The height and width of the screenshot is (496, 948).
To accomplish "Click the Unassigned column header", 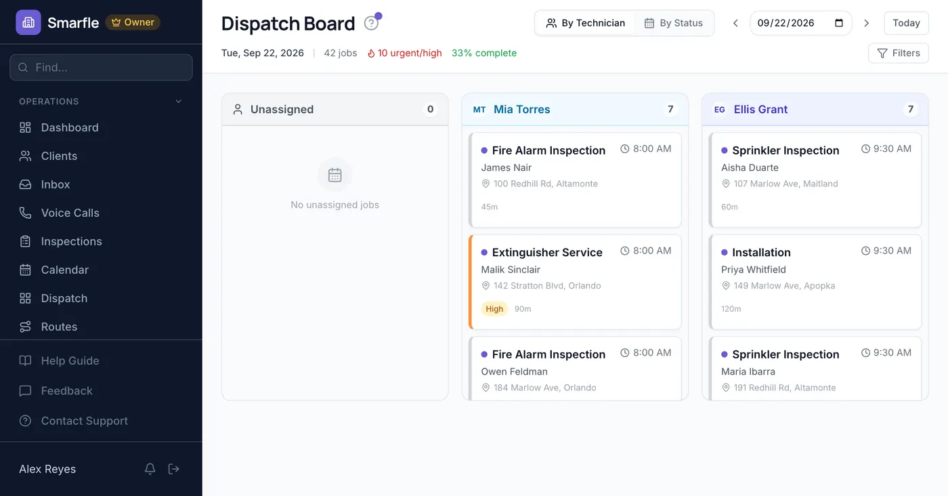I will pyautogui.click(x=335, y=109).
